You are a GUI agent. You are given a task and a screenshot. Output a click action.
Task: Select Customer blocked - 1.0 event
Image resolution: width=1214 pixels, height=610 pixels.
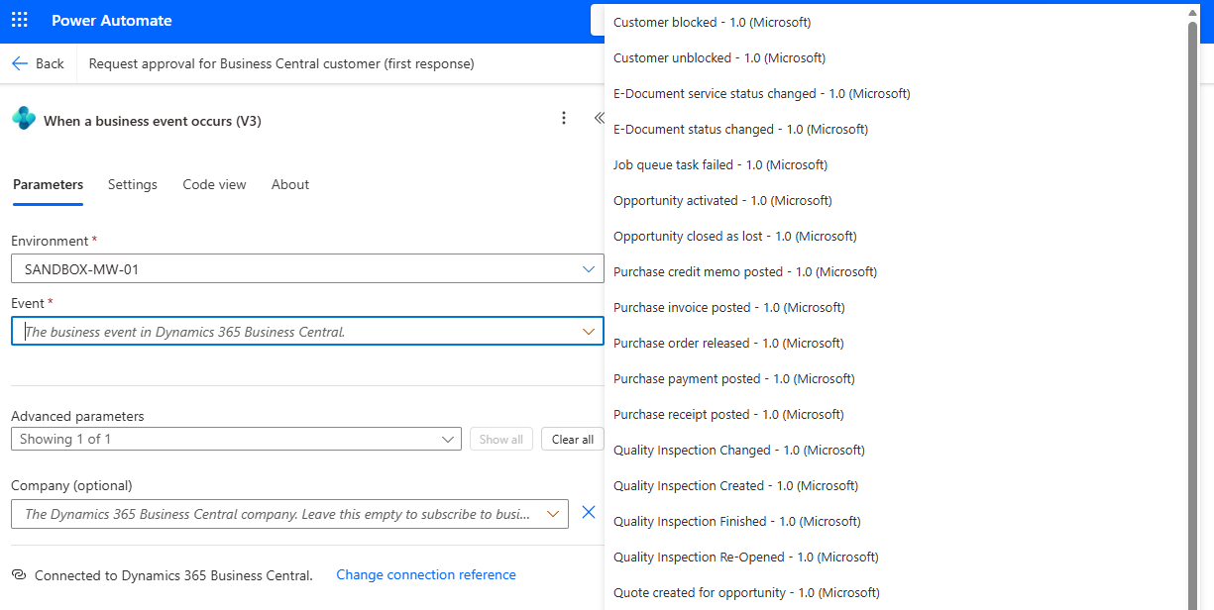(x=712, y=22)
